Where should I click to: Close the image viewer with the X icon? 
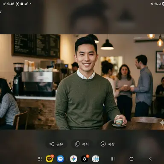(0, 12)
